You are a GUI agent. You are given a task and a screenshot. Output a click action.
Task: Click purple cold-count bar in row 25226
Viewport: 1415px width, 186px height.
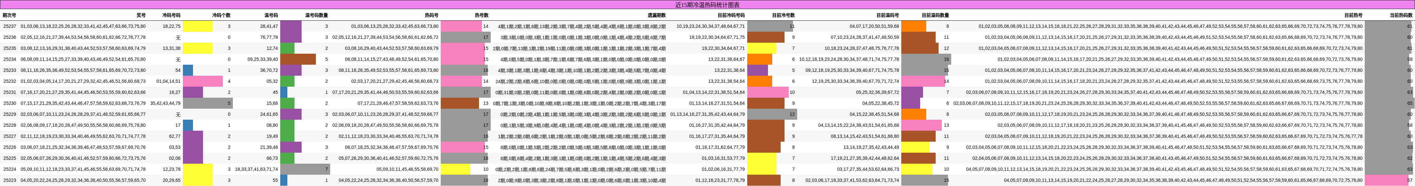pos(193,147)
